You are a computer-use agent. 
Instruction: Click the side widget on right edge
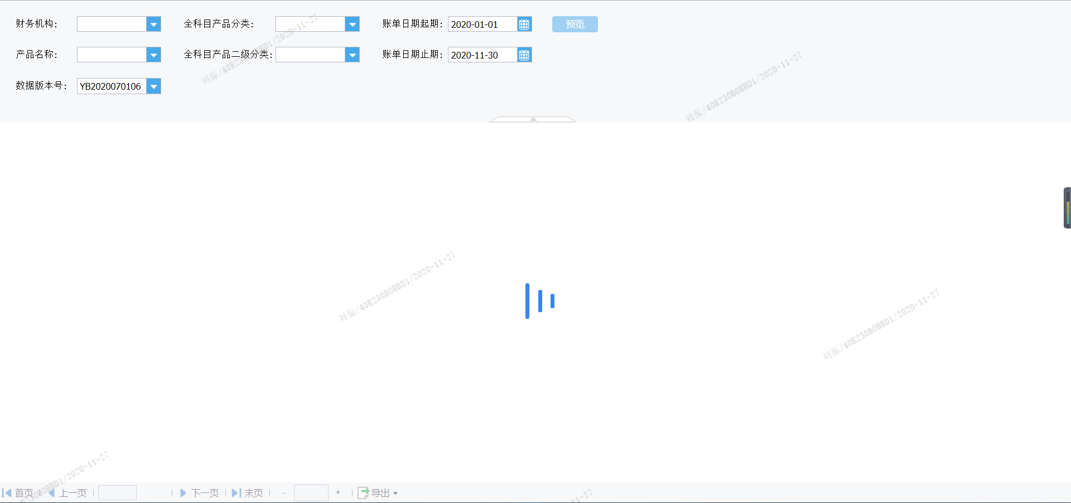point(1067,208)
